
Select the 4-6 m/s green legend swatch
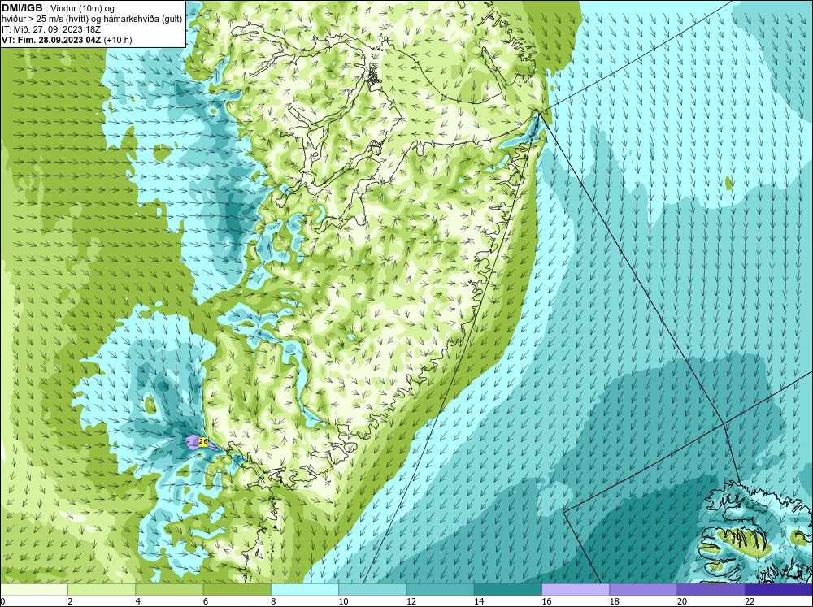(x=169, y=590)
